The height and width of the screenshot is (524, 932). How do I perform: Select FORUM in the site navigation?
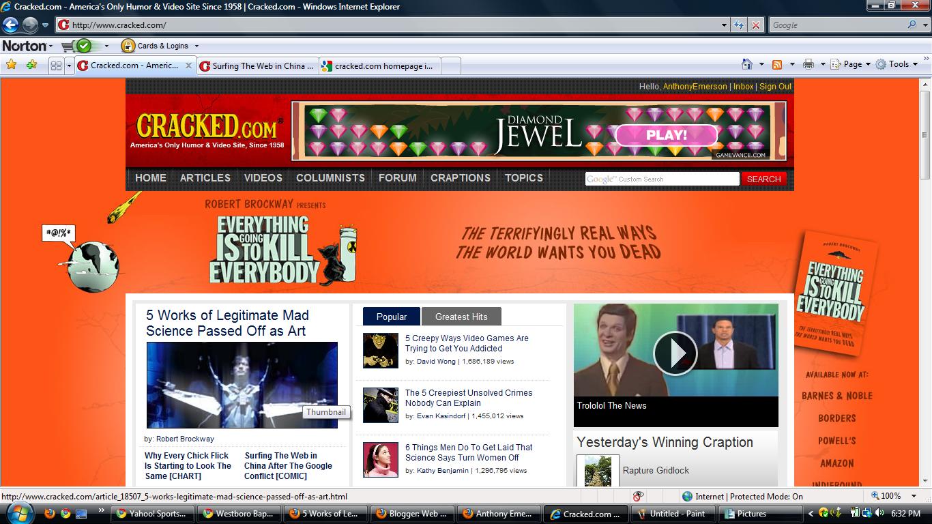(x=398, y=177)
